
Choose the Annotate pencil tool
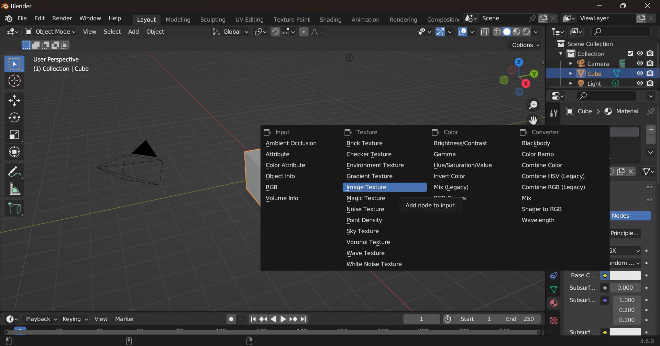tap(14, 172)
